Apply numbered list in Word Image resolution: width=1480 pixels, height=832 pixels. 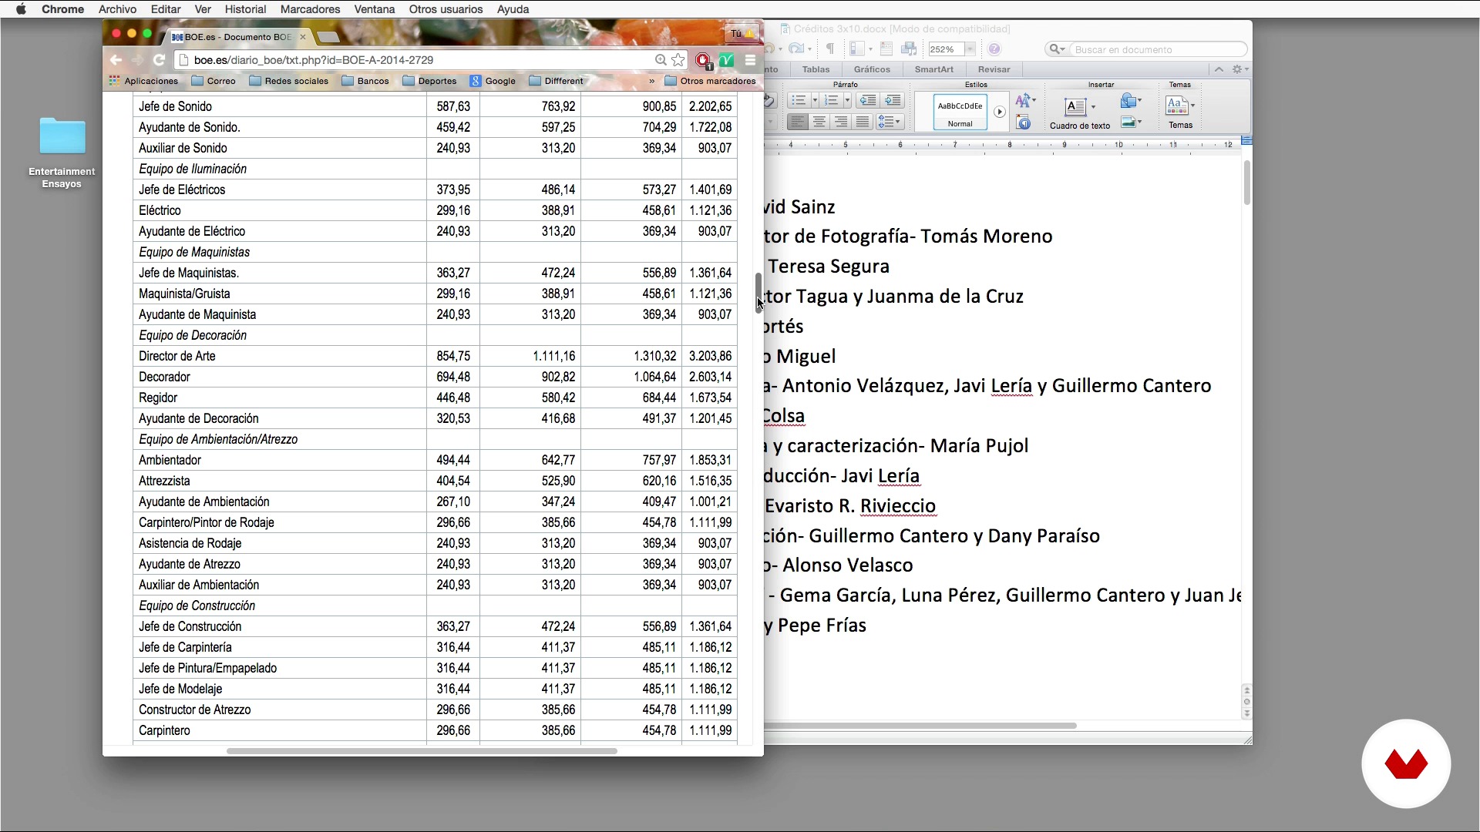coord(831,100)
